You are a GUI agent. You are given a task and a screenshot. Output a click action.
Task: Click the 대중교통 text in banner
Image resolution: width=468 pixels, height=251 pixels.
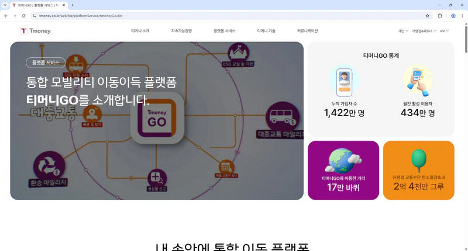[x=54, y=113]
